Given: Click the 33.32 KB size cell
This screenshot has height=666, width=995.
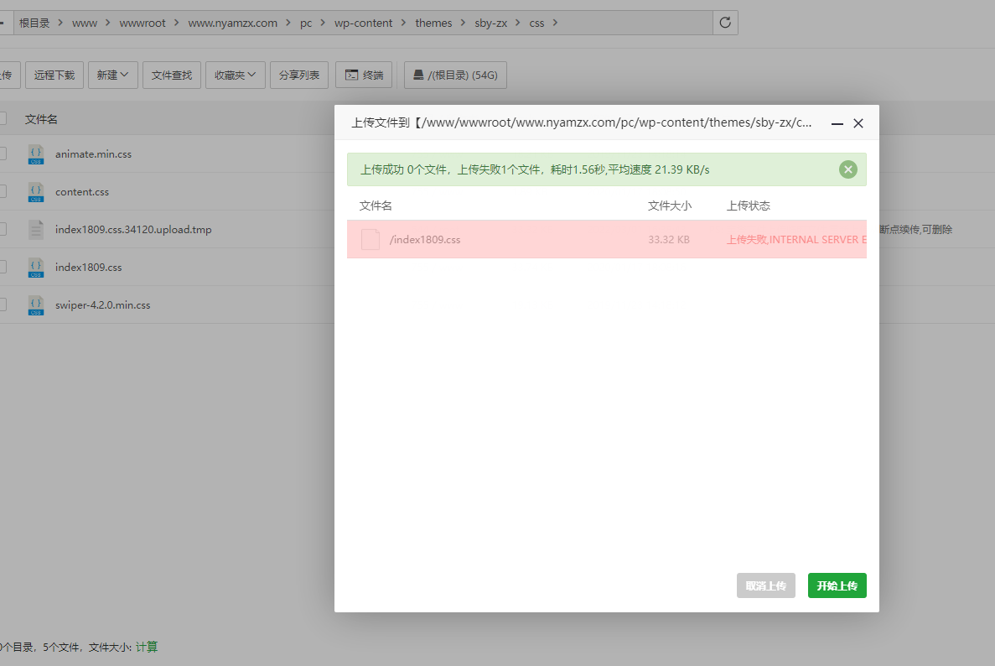Looking at the screenshot, I should (x=669, y=239).
